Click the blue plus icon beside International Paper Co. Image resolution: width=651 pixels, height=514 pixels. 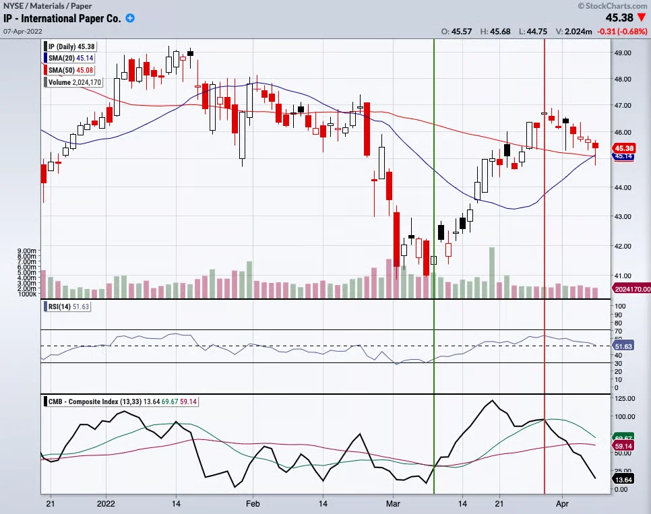point(130,18)
